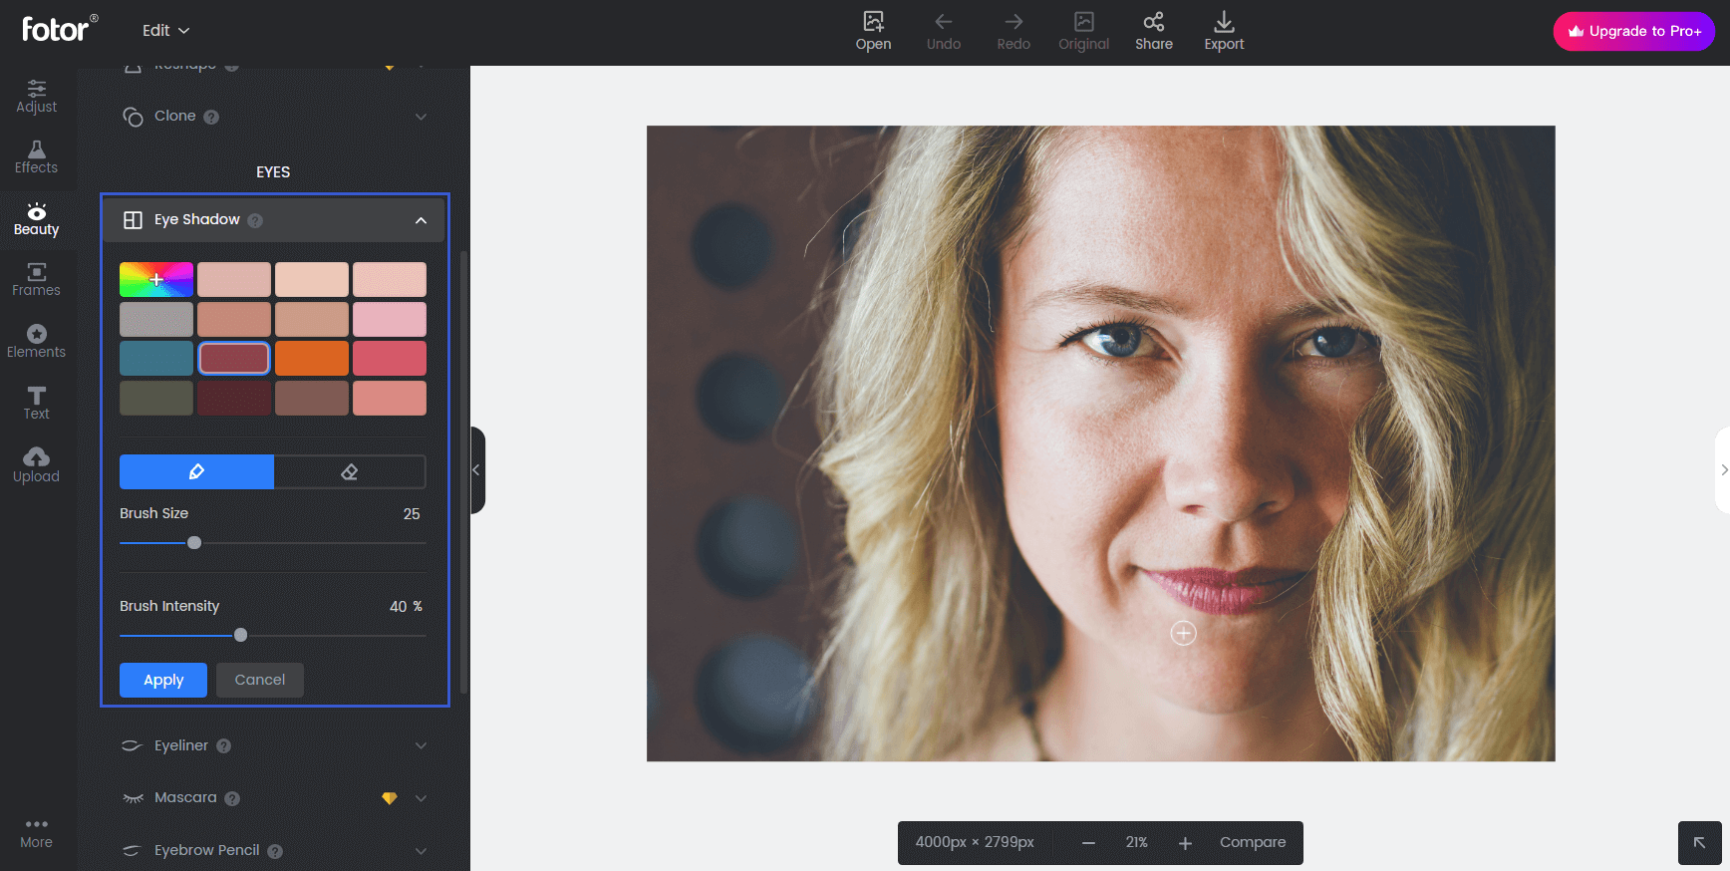Select the salmon swatch in bottom row
Screen dimensions: 1730x871
(x=390, y=398)
